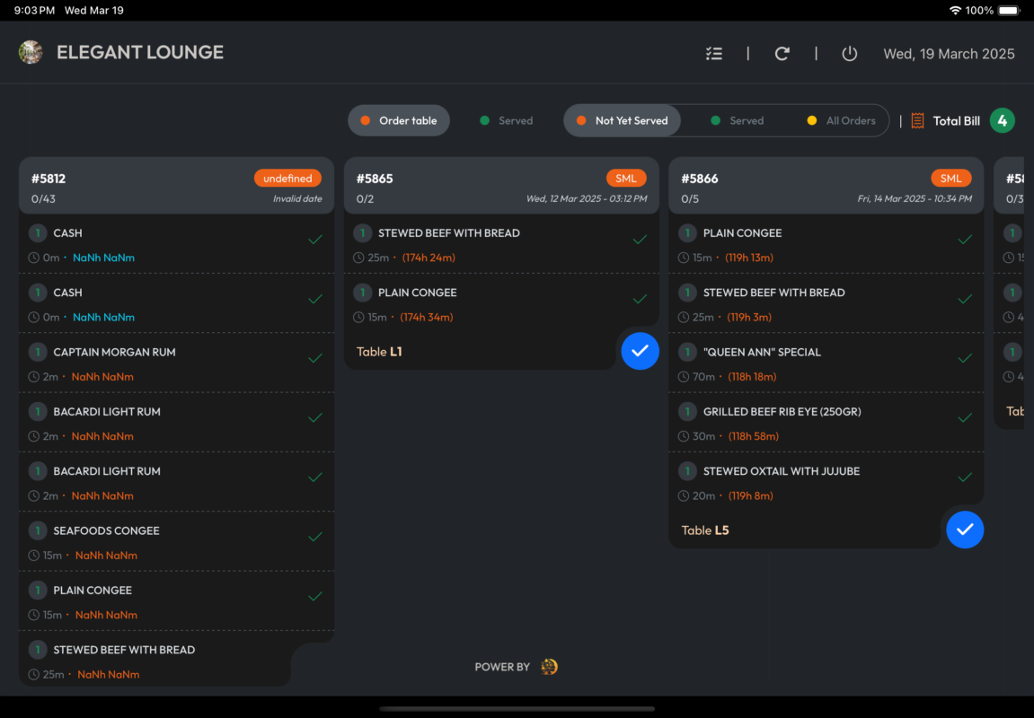This screenshot has height=718, width=1034.
Task: Tick the checkmark for Seafoods Congee
Action: pyautogui.click(x=315, y=537)
